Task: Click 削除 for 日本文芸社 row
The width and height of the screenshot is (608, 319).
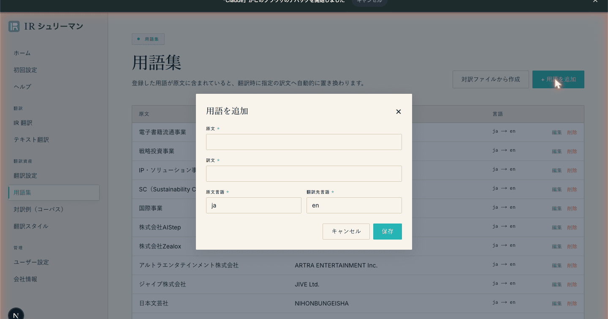Action: pyautogui.click(x=572, y=304)
